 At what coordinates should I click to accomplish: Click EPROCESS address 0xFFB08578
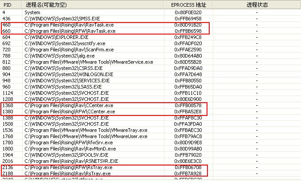(x=188, y=105)
